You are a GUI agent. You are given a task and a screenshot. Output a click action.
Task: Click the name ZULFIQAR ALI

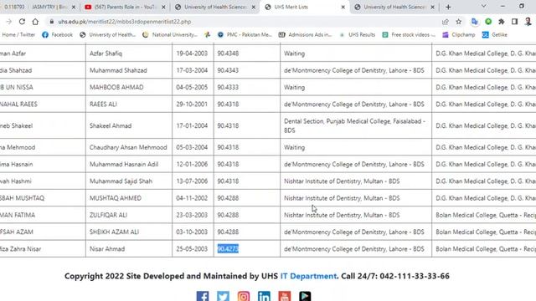[108, 215]
